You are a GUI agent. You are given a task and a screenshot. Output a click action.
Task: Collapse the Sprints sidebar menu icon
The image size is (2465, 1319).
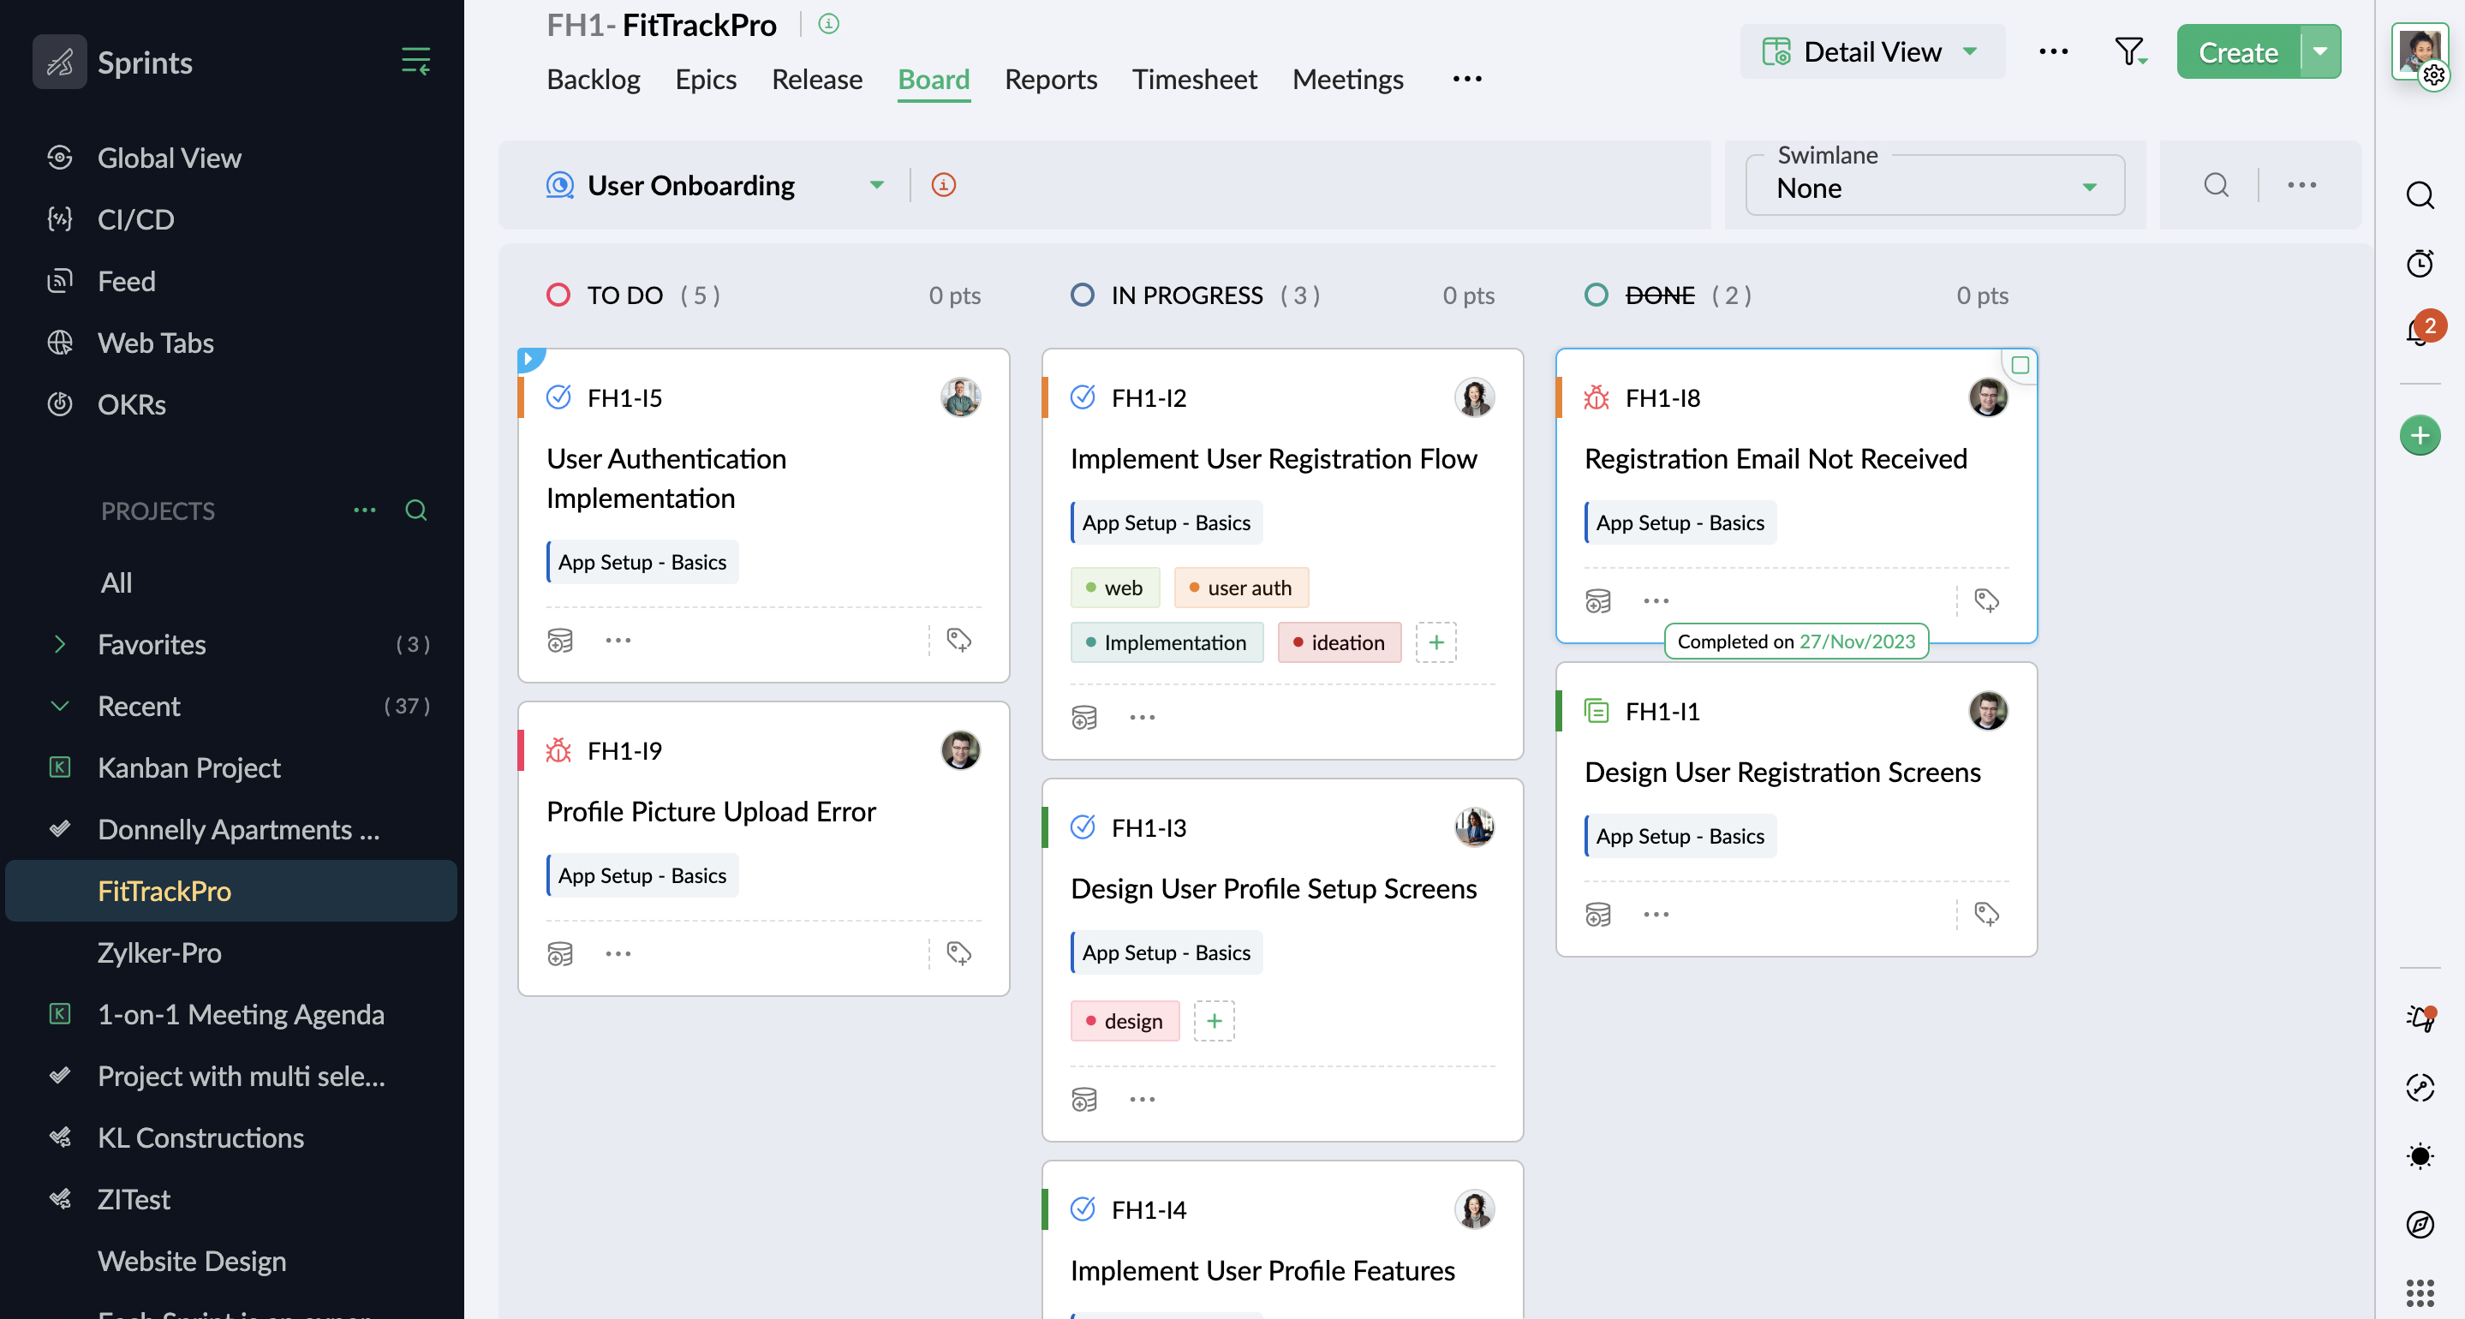point(415,62)
